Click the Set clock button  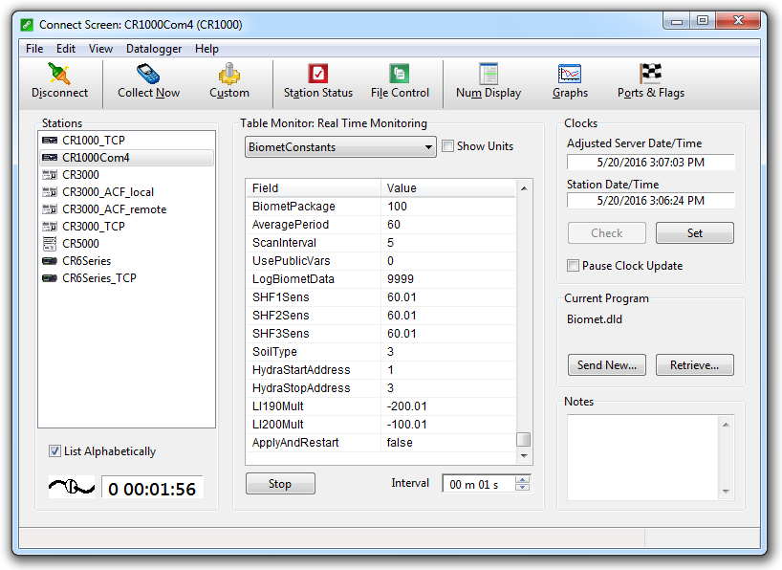[695, 233]
